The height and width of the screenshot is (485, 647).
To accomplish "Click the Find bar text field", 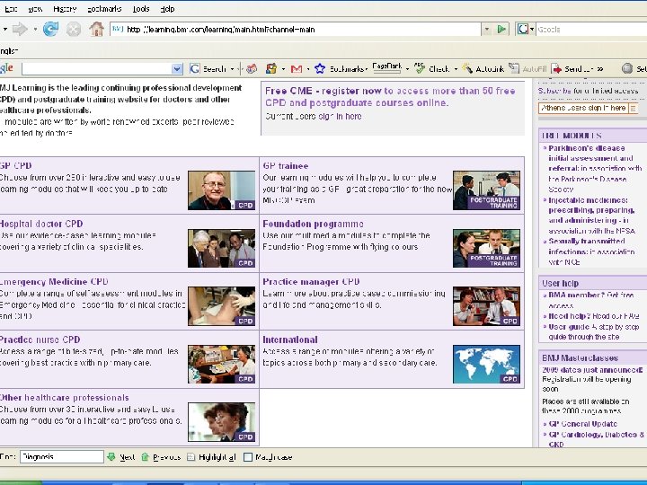I will [62, 457].
